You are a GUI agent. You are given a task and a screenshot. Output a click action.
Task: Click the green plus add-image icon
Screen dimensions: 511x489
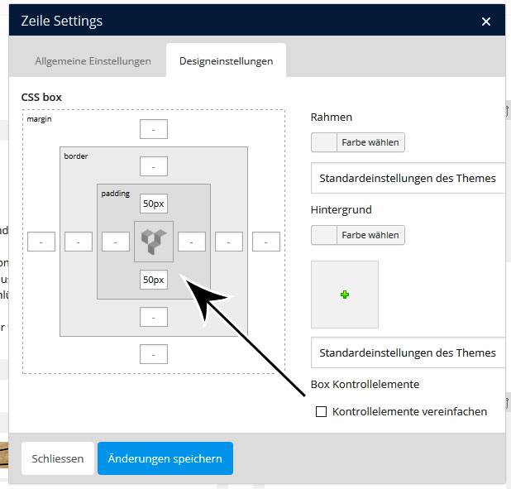coord(345,295)
